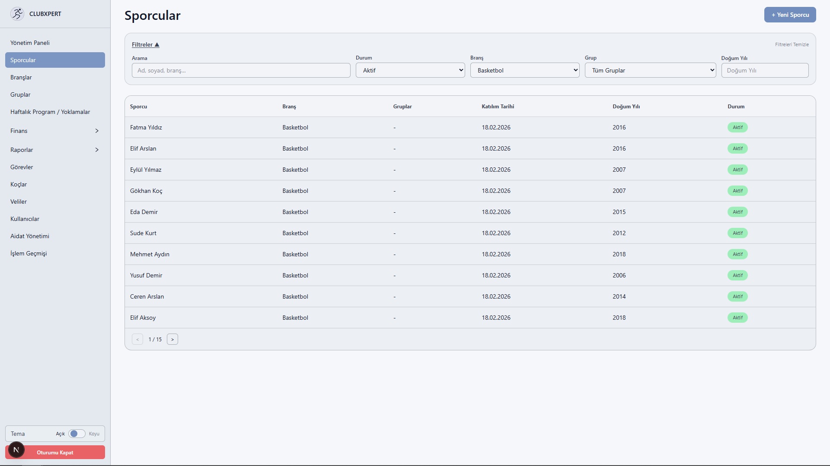This screenshot has width=830, height=466.
Task: Click the Filtreleri Temizle link
Action: click(792, 44)
